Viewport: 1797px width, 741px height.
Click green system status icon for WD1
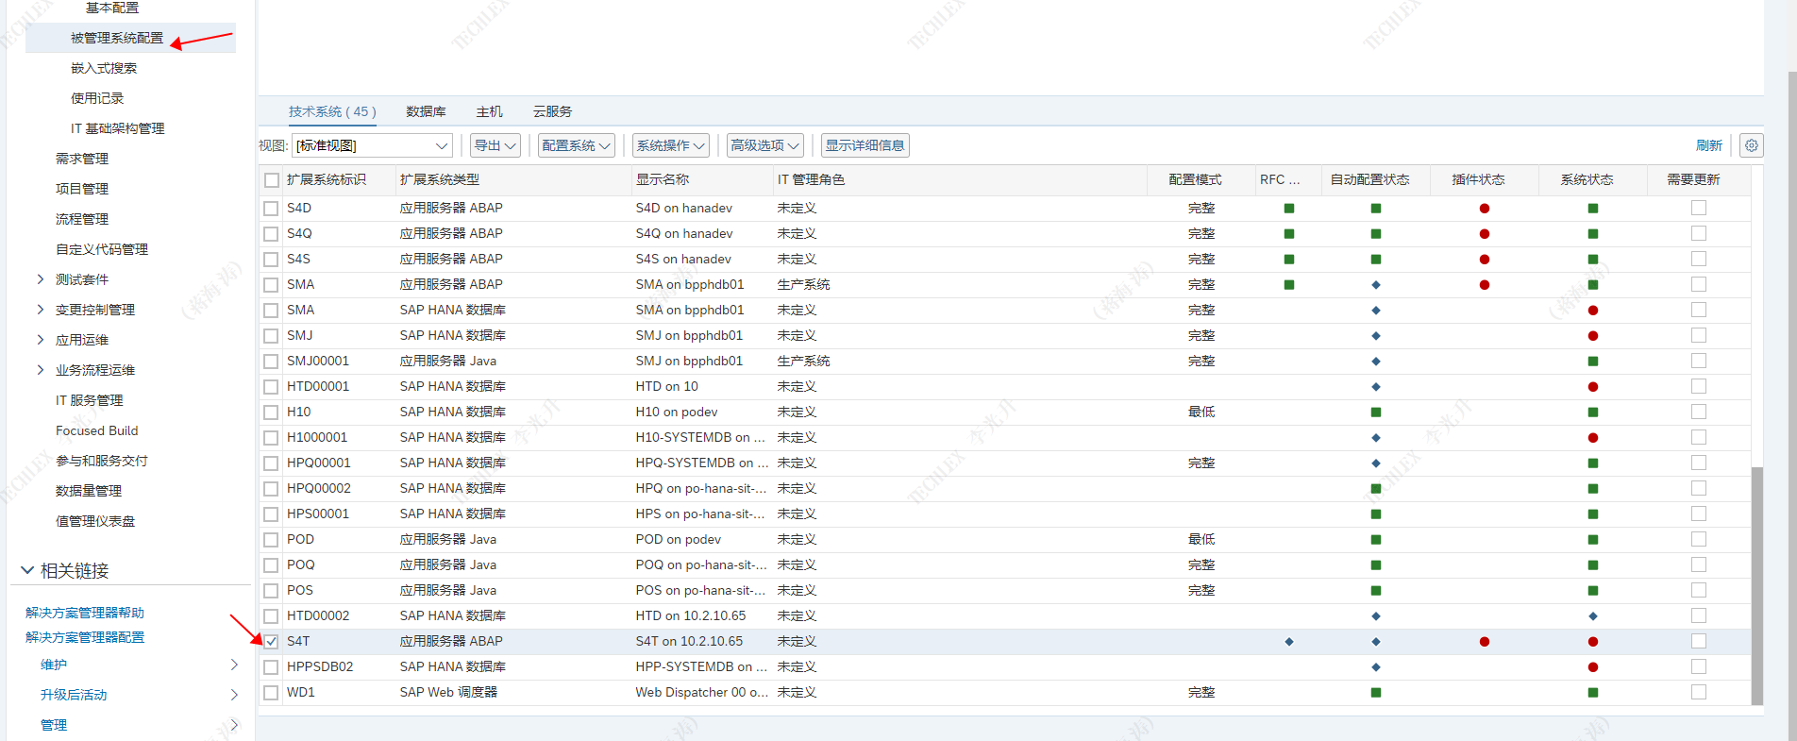(x=1593, y=693)
